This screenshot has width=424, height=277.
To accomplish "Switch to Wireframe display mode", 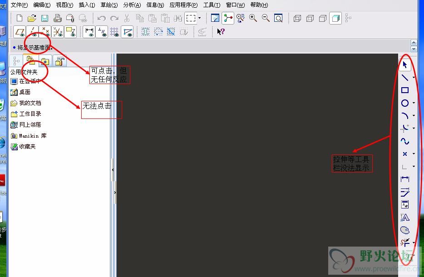I will pyautogui.click(x=297, y=19).
